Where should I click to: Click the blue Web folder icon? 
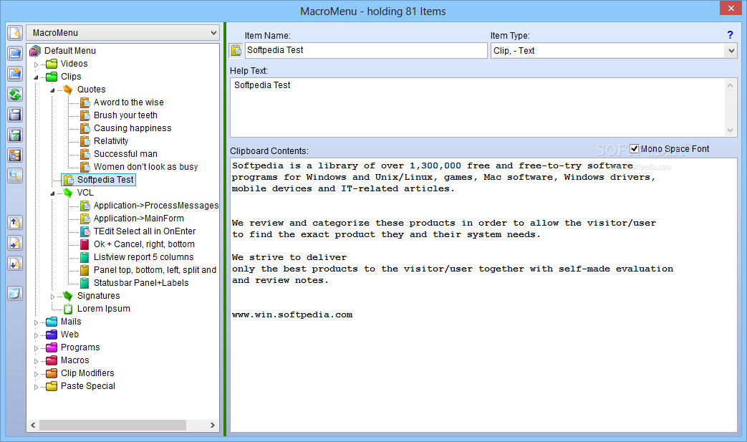click(x=52, y=335)
